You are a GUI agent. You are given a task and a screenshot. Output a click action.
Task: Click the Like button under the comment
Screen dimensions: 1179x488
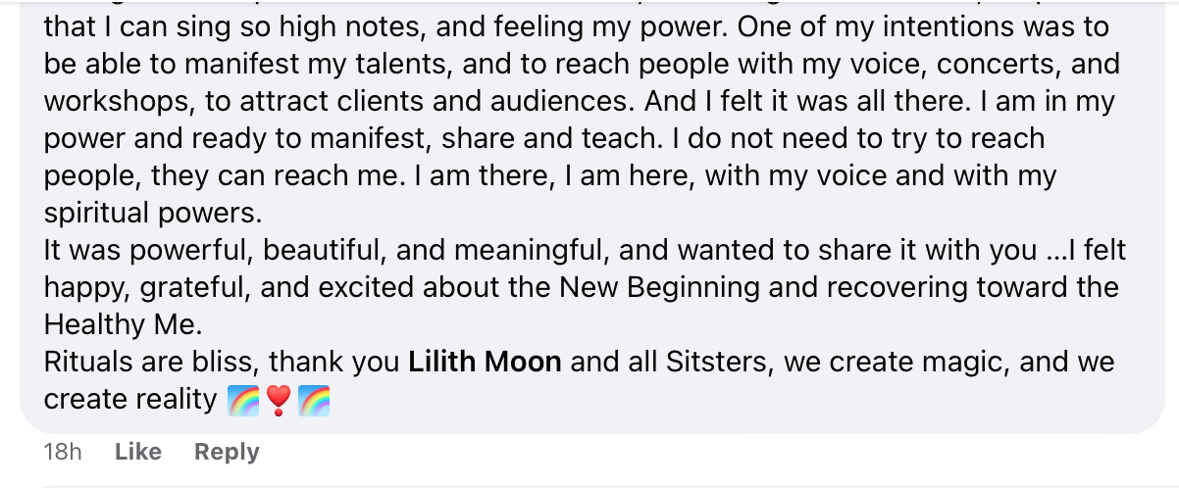pos(137,452)
